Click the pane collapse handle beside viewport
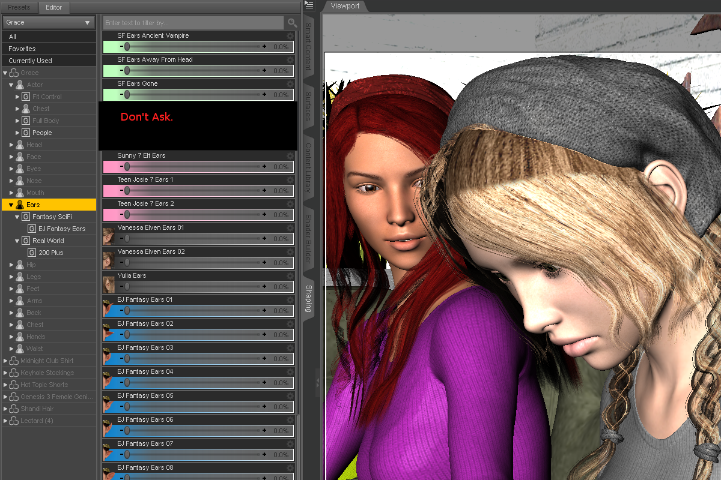This screenshot has width=721, height=480. 318,383
